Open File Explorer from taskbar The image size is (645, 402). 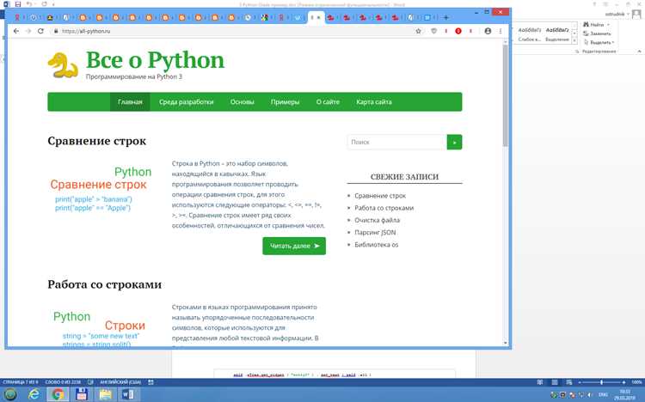[x=105, y=394]
